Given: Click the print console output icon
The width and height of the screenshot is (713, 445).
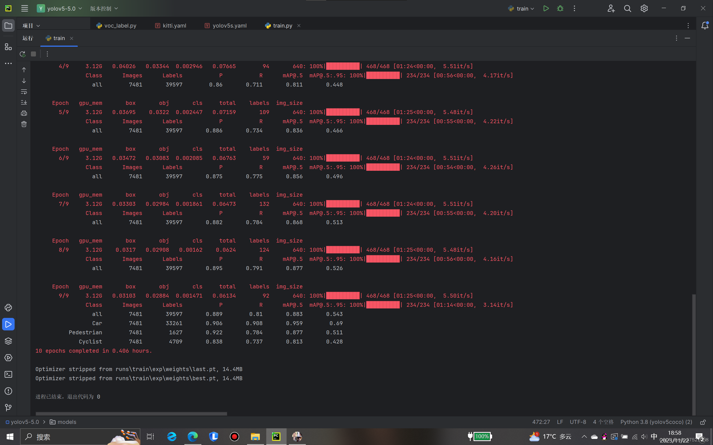Looking at the screenshot, I should coord(24,113).
